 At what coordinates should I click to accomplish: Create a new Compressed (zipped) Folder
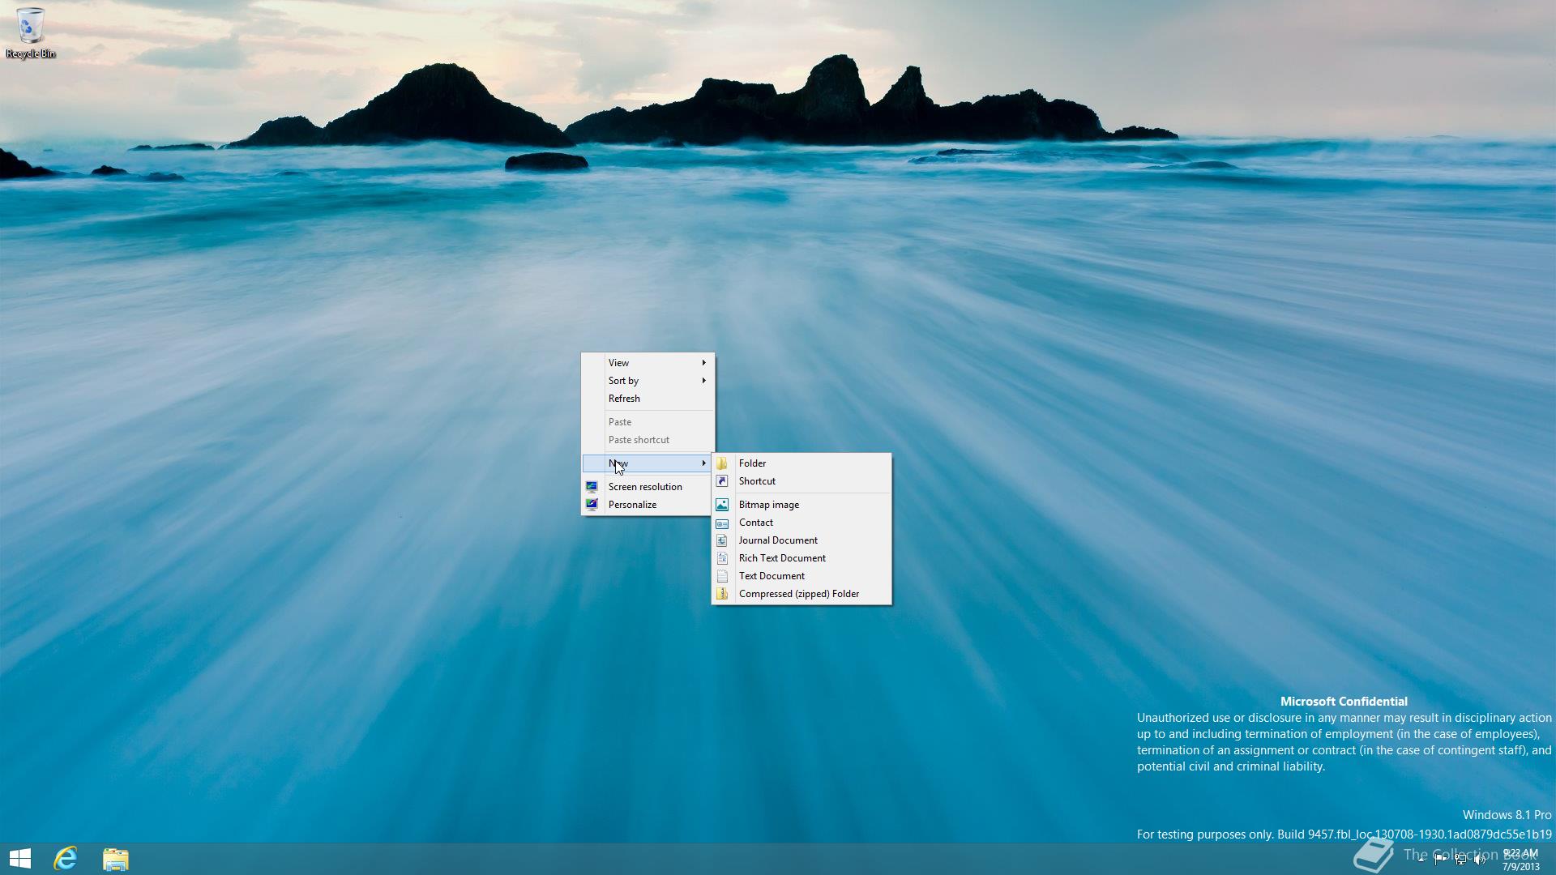(x=802, y=593)
